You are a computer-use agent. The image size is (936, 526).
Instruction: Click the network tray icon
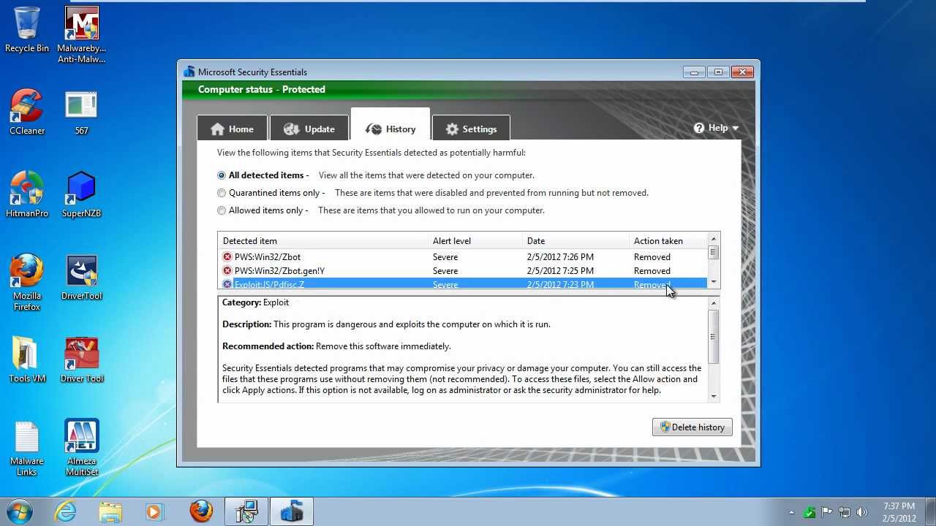[x=845, y=512]
